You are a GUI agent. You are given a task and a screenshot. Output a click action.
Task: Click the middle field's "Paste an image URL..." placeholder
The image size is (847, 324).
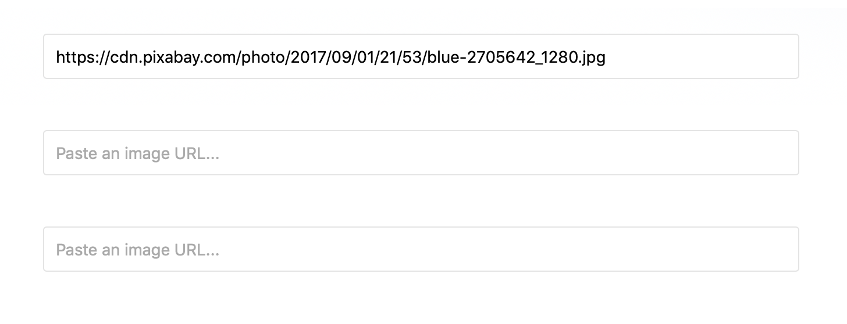[137, 154]
